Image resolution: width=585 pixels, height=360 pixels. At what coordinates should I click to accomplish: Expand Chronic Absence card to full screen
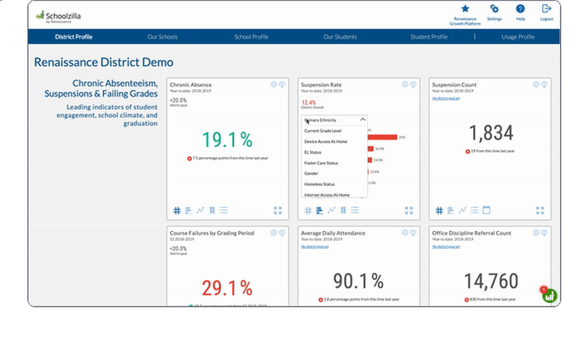click(277, 210)
